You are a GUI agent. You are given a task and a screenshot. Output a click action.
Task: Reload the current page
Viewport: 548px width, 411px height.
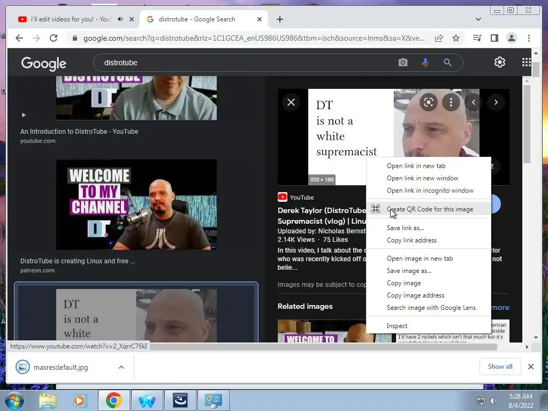pos(54,38)
